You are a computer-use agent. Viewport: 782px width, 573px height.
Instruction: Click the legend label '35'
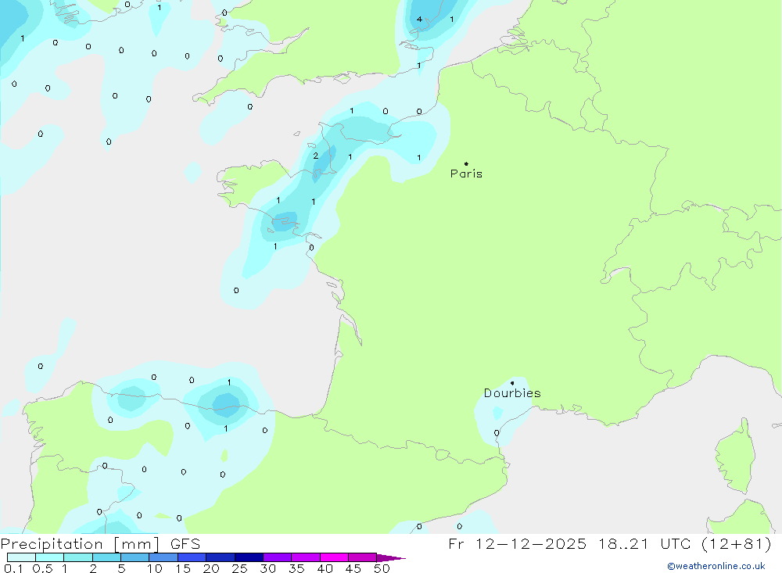click(296, 568)
